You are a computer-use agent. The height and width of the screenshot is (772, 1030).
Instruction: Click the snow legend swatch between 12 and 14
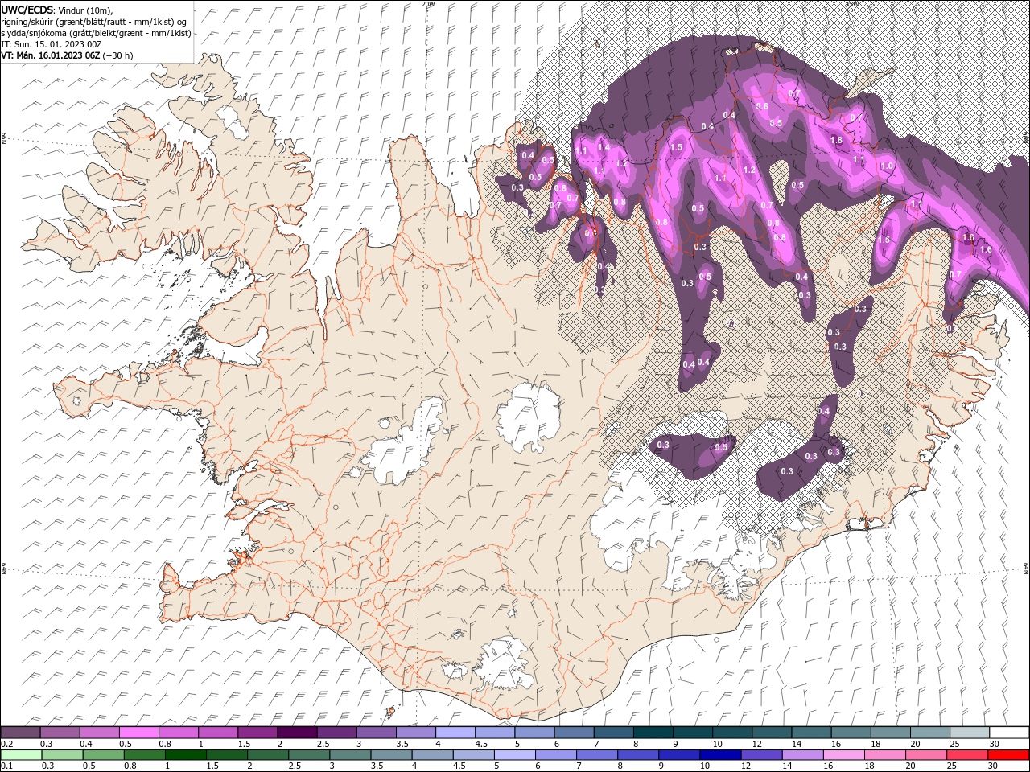point(772,733)
